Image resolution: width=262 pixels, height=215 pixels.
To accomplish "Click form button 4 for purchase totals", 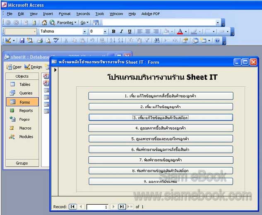I will [x=161, y=128].
